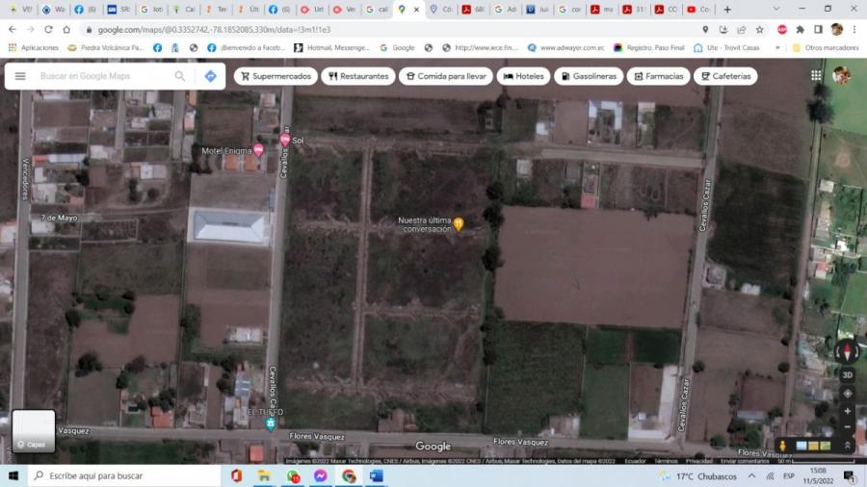
Task: Open Aplicaciones bookmark
Action: coord(33,47)
